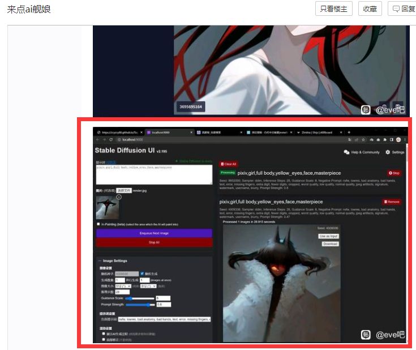416x350 pixels.
Task: Click the back arrow in embedded browser
Action: (x=97, y=140)
